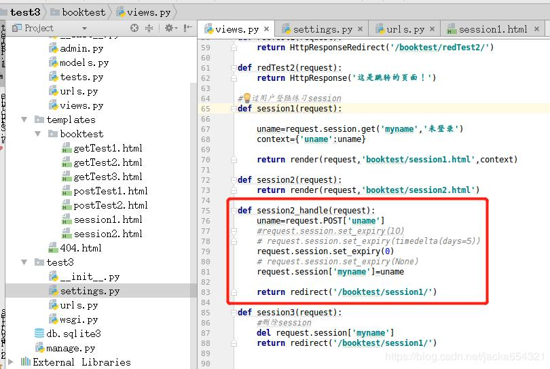550x369 pixels.
Task: Click 'booktest/session1.html' string on line 70
Action: click(x=420, y=160)
